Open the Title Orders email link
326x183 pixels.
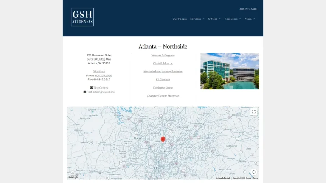click(x=101, y=88)
